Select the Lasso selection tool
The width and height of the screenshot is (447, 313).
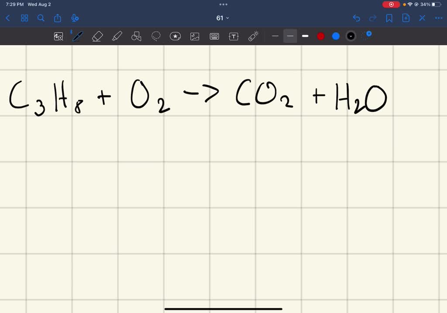(155, 36)
